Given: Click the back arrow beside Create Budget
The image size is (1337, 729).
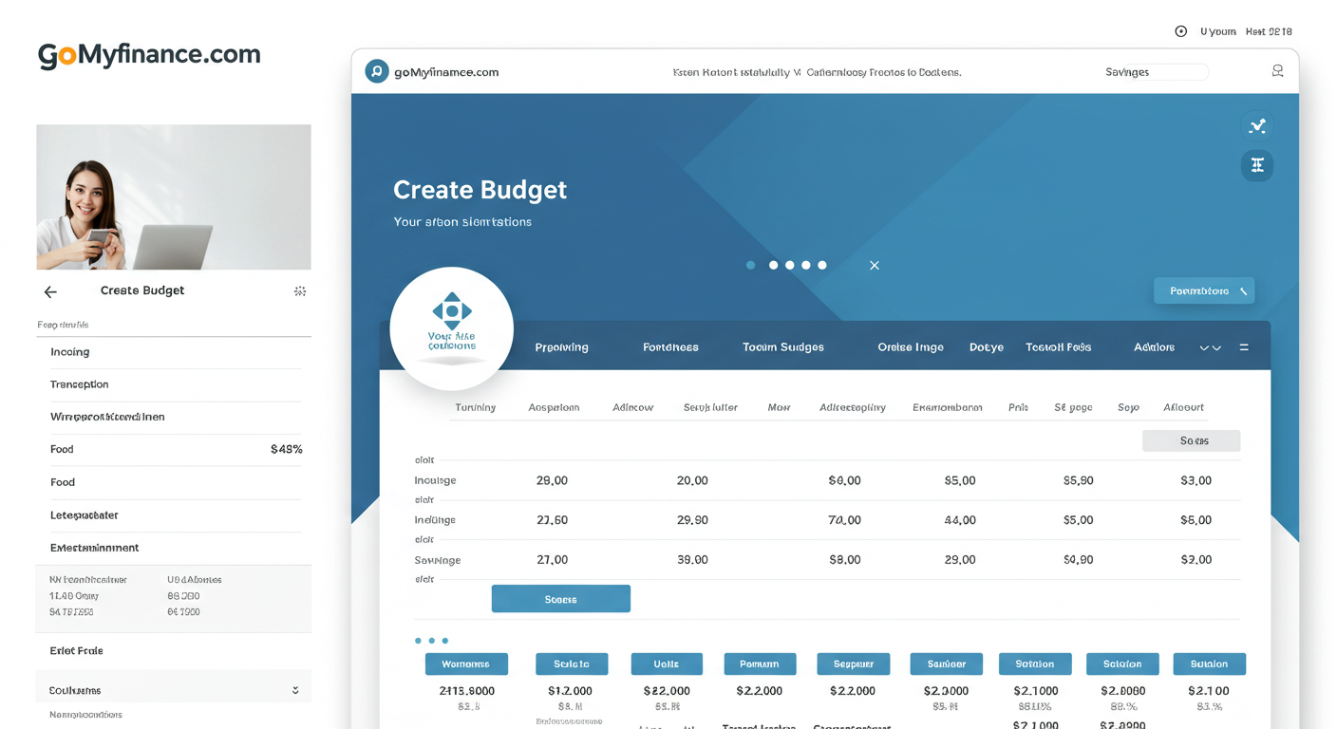Looking at the screenshot, I should [50, 291].
